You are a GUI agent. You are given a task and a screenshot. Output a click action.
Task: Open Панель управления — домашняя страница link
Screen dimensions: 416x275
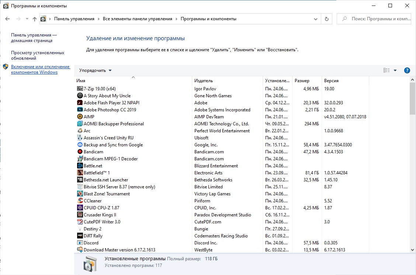34,38
